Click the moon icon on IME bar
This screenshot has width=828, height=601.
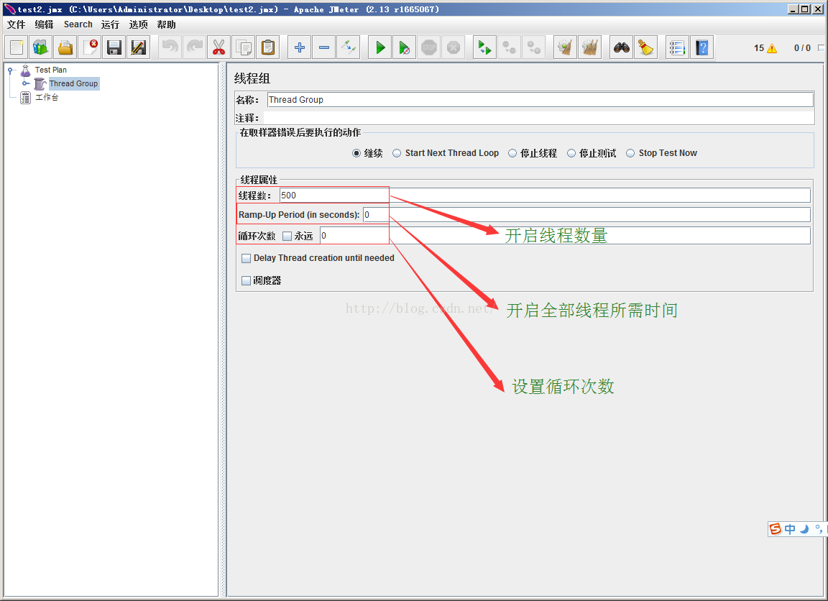(x=804, y=529)
